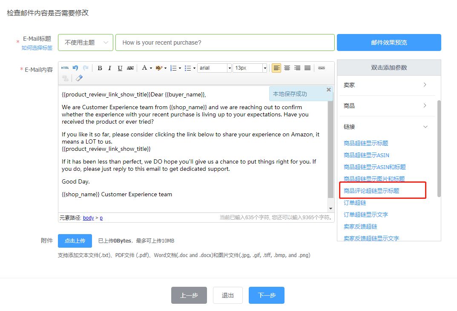Click the eraser clear-format icon
The image size is (457, 311).
pyautogui.click(x=79, y=78)
